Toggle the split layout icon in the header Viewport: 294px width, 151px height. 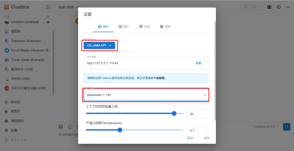point(269,7)
